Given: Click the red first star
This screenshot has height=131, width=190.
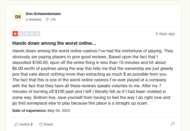Looking at the screenshot, I should click(x=15, y=34).
